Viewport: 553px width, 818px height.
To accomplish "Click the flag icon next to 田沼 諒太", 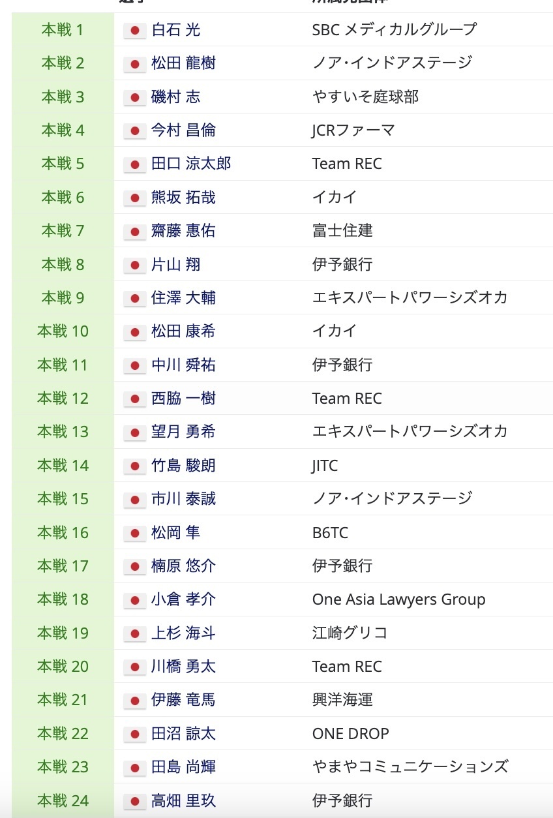I will pyautogui.click(x=134, y=734).
